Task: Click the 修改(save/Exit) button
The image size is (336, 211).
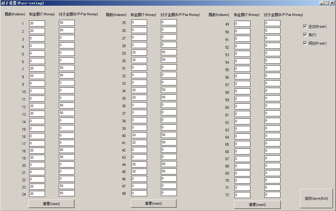Action: tap(316, 198)
